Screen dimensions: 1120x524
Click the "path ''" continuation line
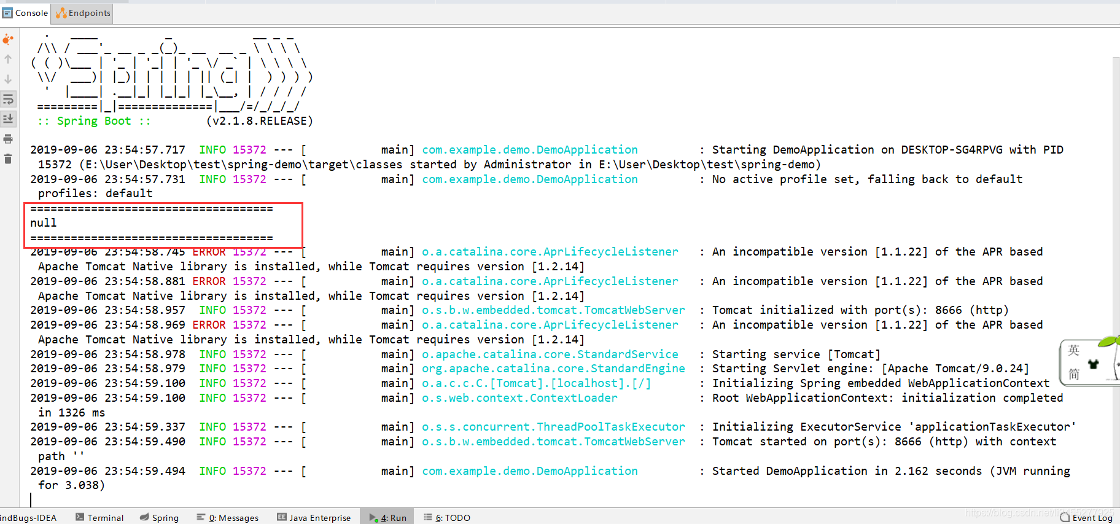point(61,456)
